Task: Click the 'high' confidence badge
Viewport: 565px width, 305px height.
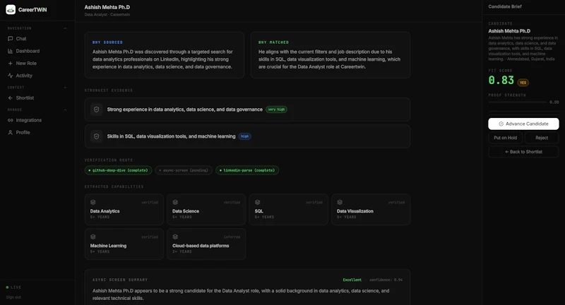Action: click(244, 136)
